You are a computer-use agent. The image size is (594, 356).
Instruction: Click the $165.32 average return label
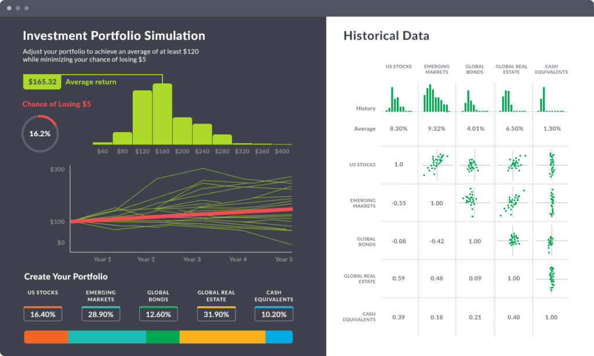pos(42,82)
